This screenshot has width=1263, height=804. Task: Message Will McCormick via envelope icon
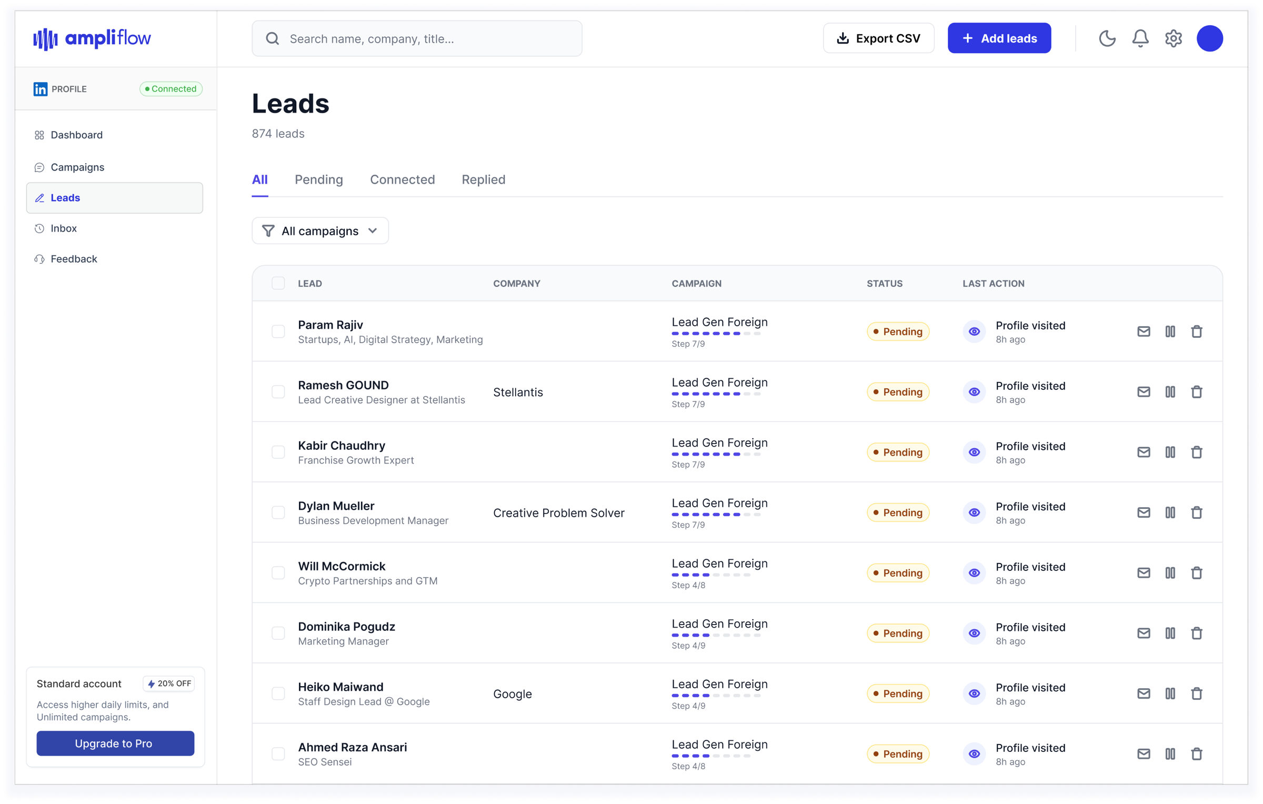pos(1144,573)
